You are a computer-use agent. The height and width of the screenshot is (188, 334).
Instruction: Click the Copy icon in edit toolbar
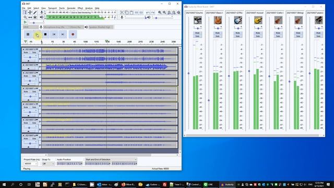click(x=126, y=13)
